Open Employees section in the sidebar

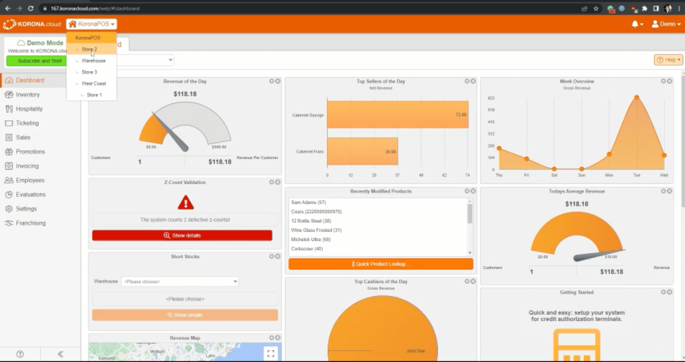[x=30, y=180]
